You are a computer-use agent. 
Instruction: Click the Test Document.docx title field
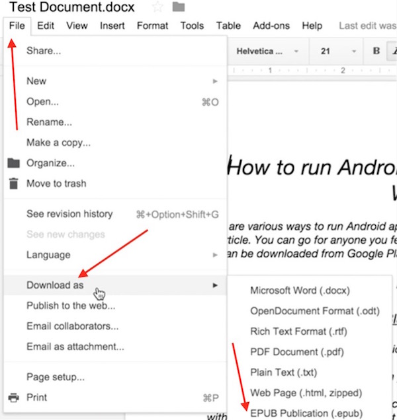72,7
